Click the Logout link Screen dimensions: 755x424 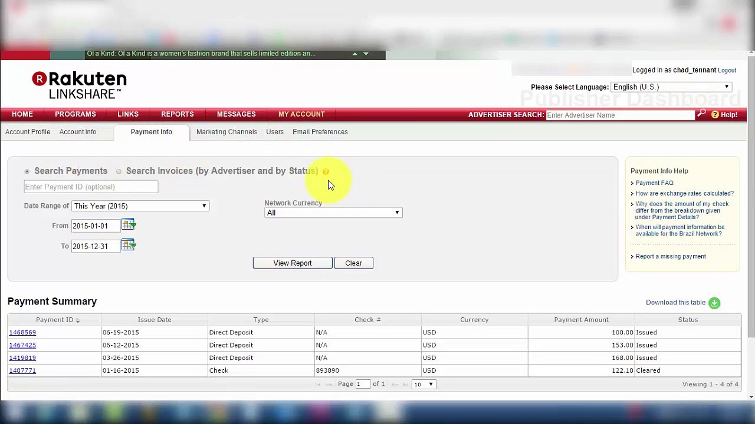pos(727,70)
